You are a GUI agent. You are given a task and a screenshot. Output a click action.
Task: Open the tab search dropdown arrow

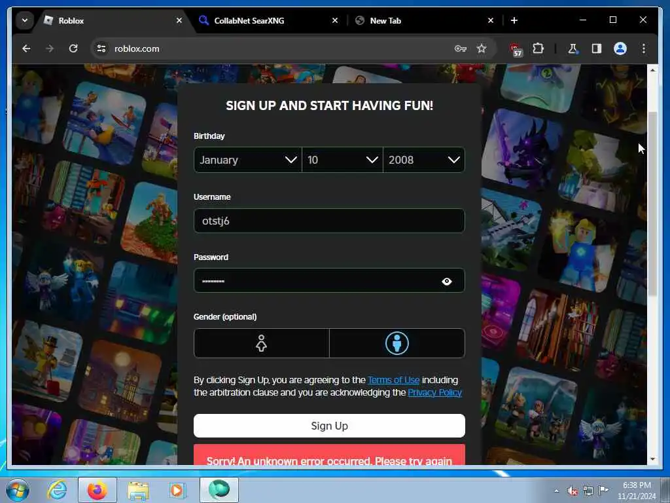click(25, 20)
